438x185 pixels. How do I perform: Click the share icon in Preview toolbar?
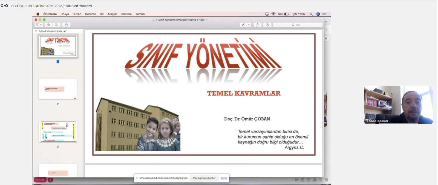[66, 25]
